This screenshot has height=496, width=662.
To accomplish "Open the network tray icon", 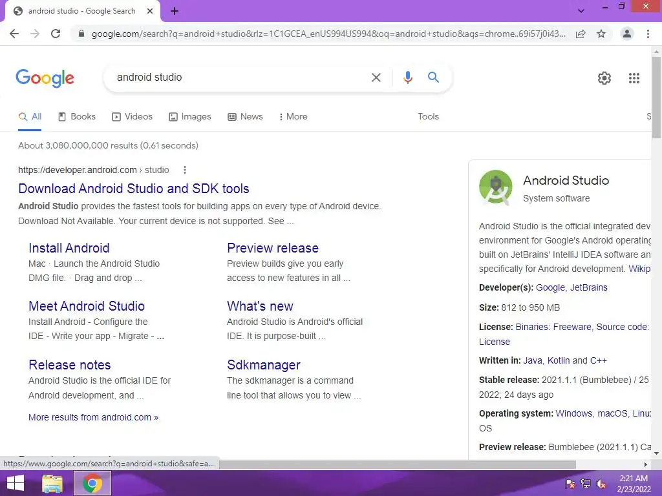I will pyautogui.click(x=585, y=483).
